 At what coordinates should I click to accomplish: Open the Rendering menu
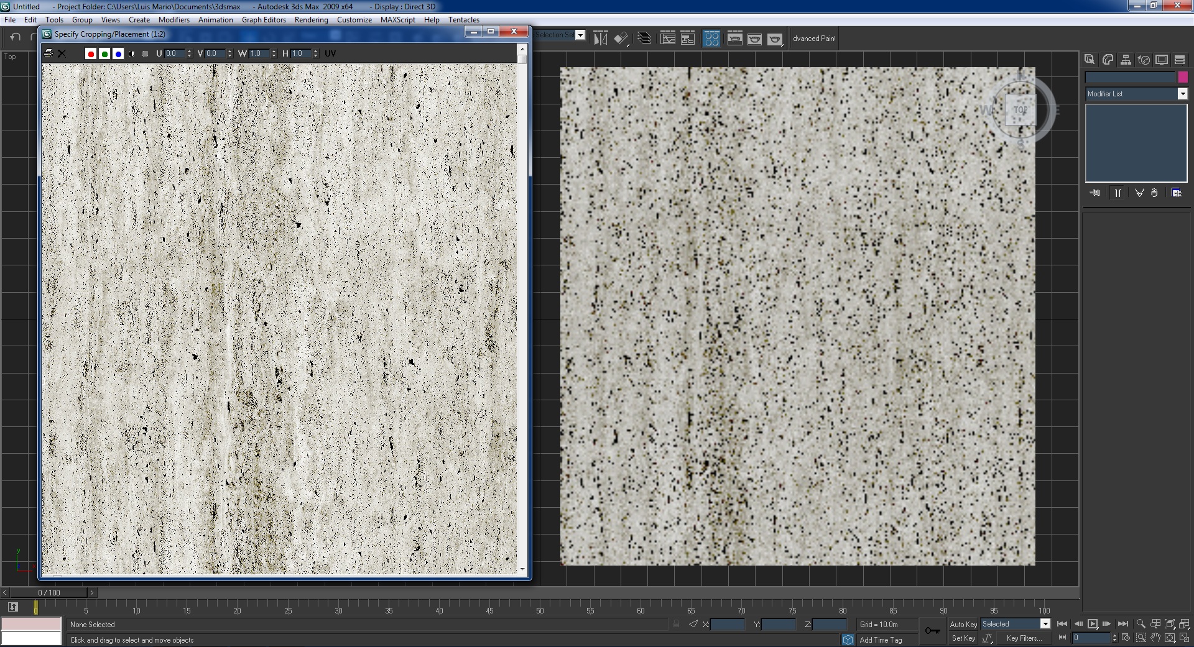[x=312, y=20]
